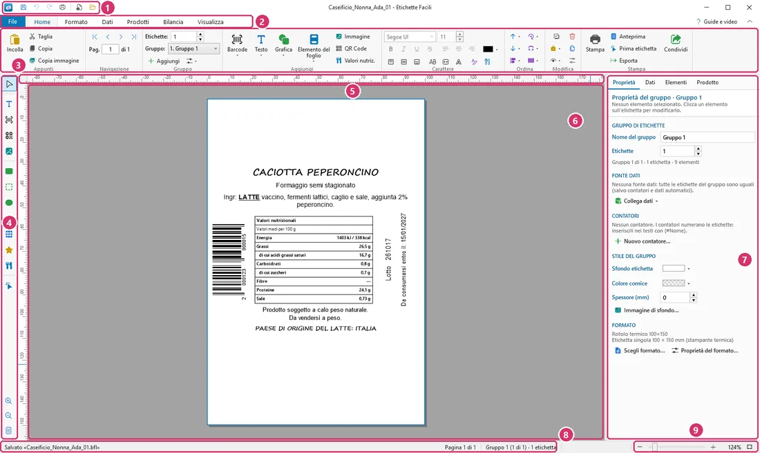
Task: Toggle bold formatting
Action: (x=390, y=49)
